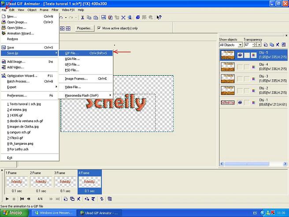
Task: Choose UGA File... in Save As submenu
Action: [86, 59]
